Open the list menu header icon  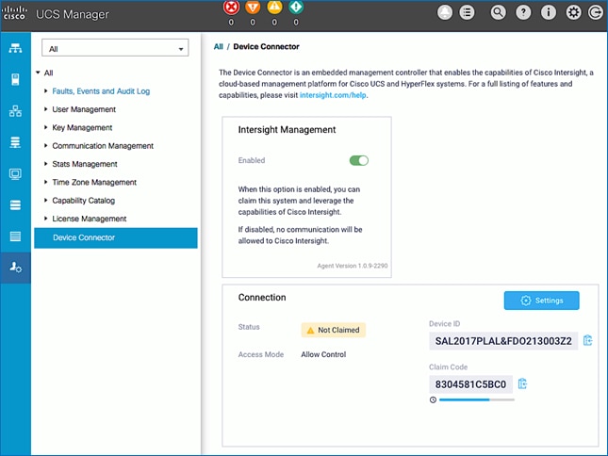point(467,12)
